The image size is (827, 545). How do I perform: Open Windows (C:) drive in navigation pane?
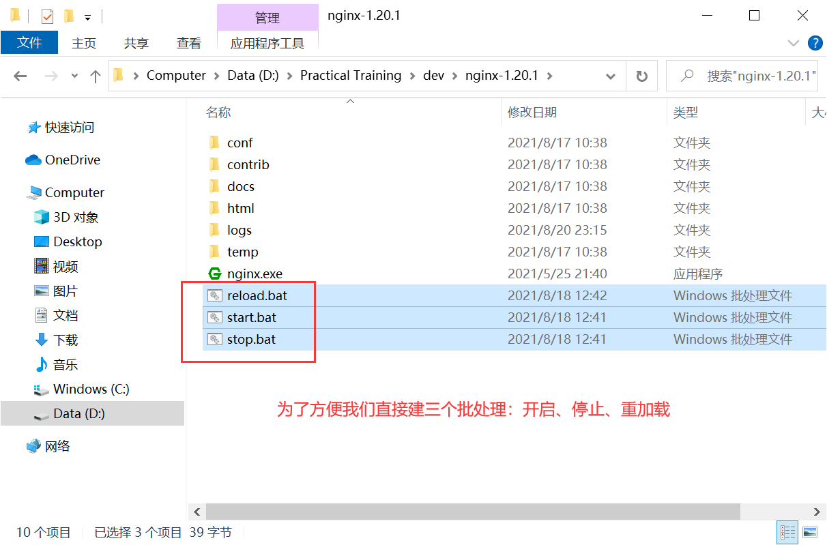[92, 389]
